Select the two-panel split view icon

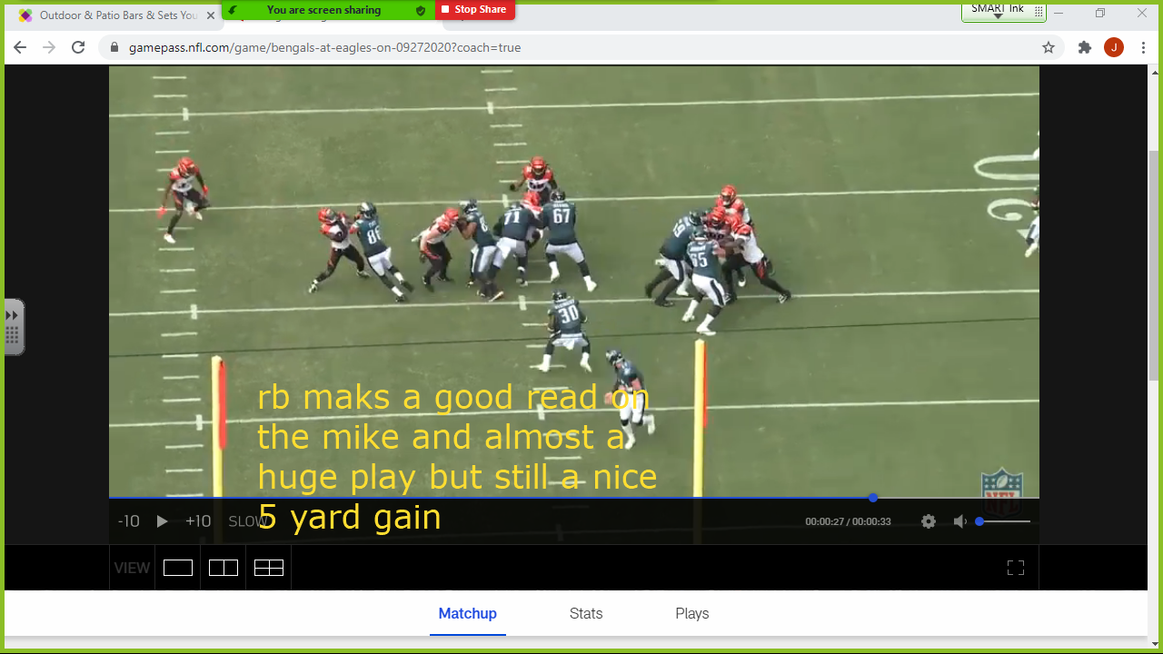(x=223, y=566)
